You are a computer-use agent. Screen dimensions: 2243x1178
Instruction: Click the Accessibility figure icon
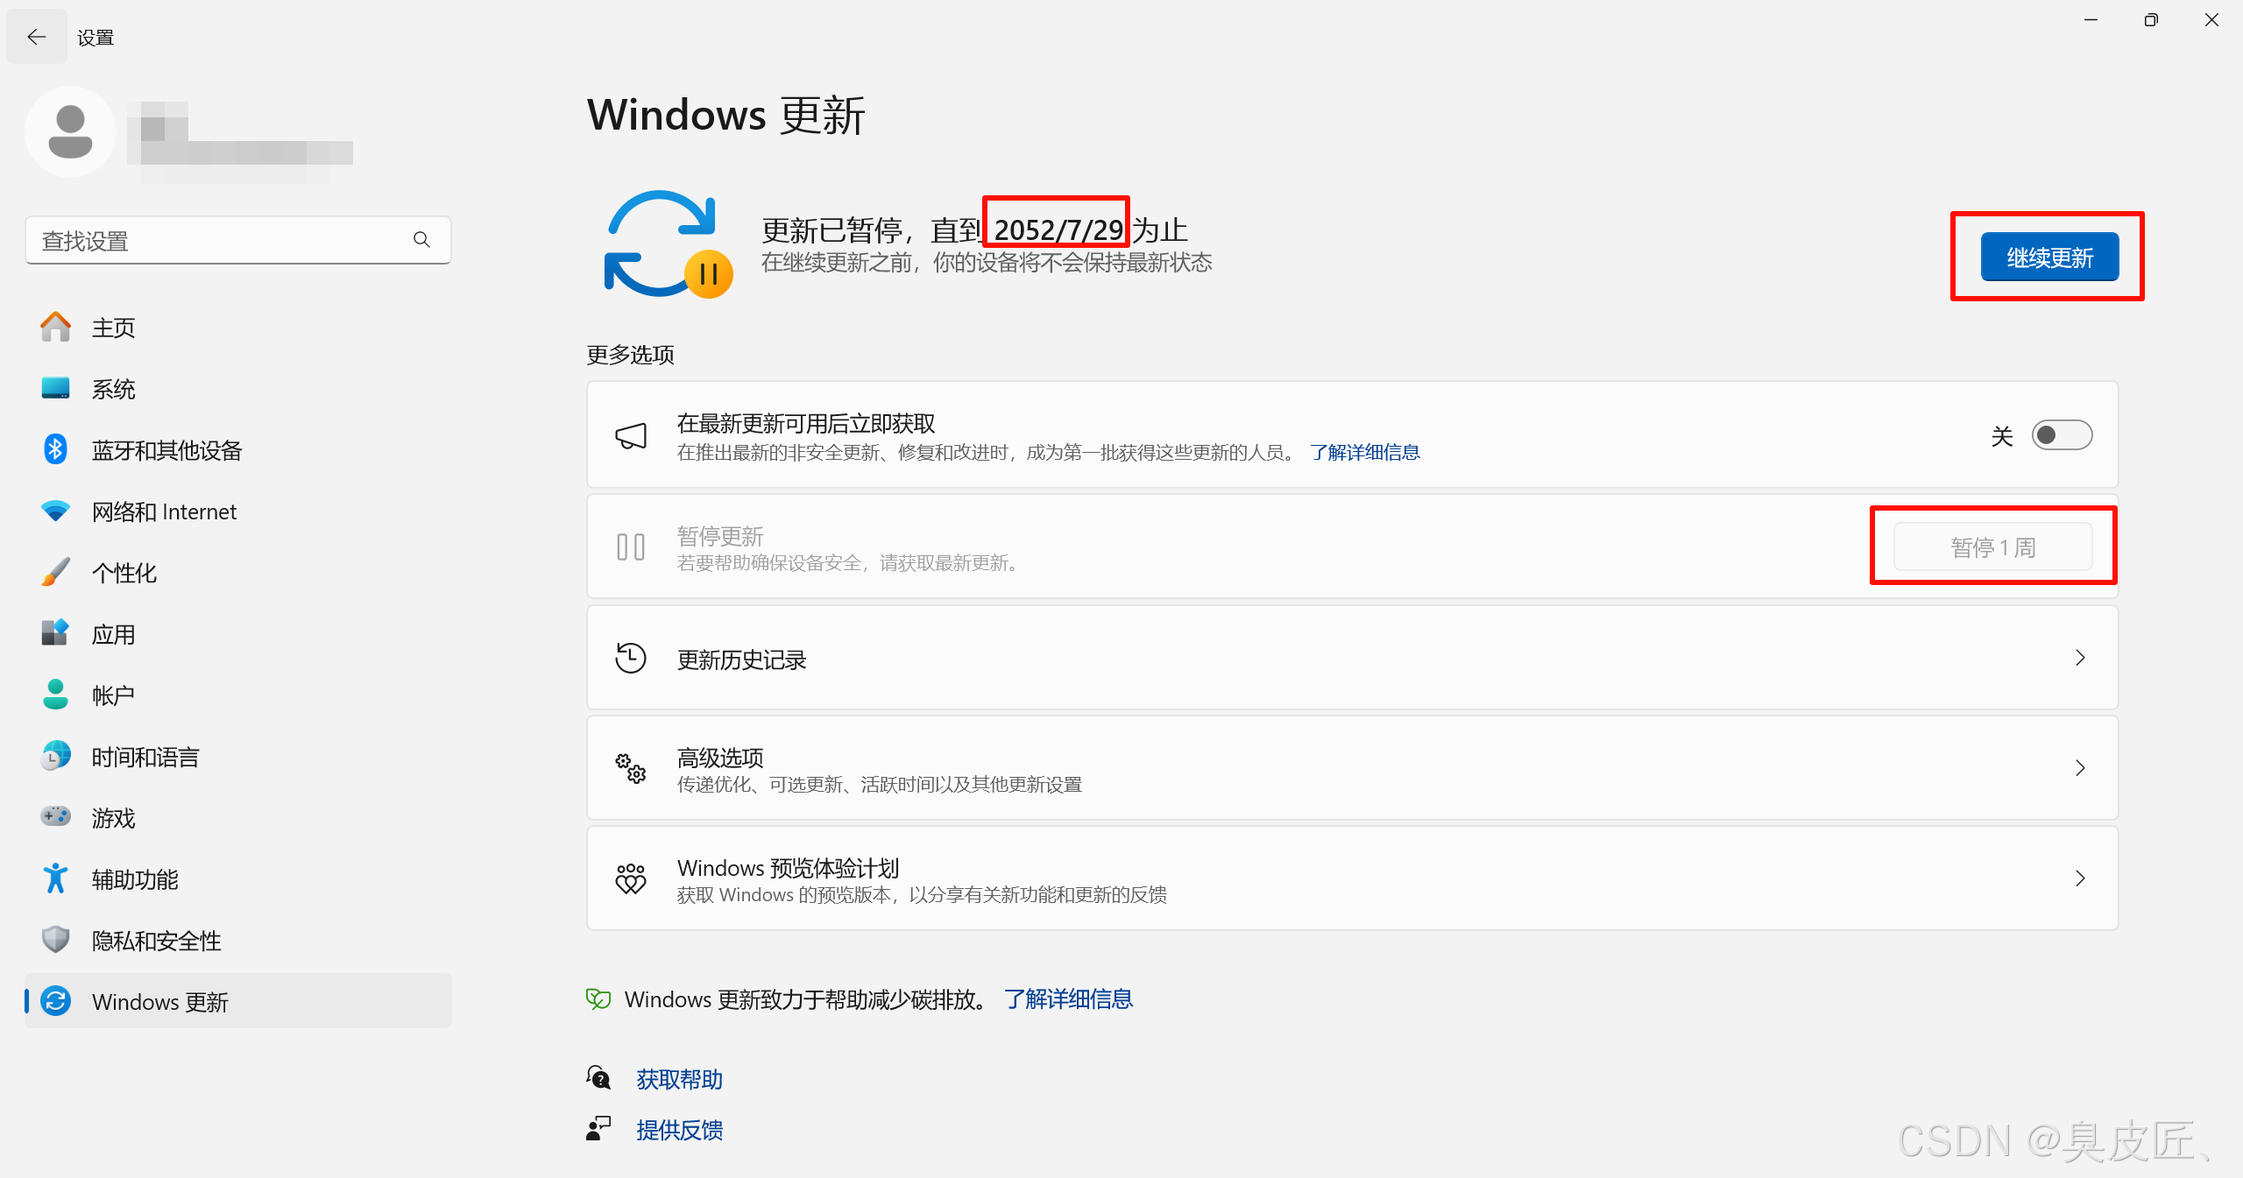point(55,878)
